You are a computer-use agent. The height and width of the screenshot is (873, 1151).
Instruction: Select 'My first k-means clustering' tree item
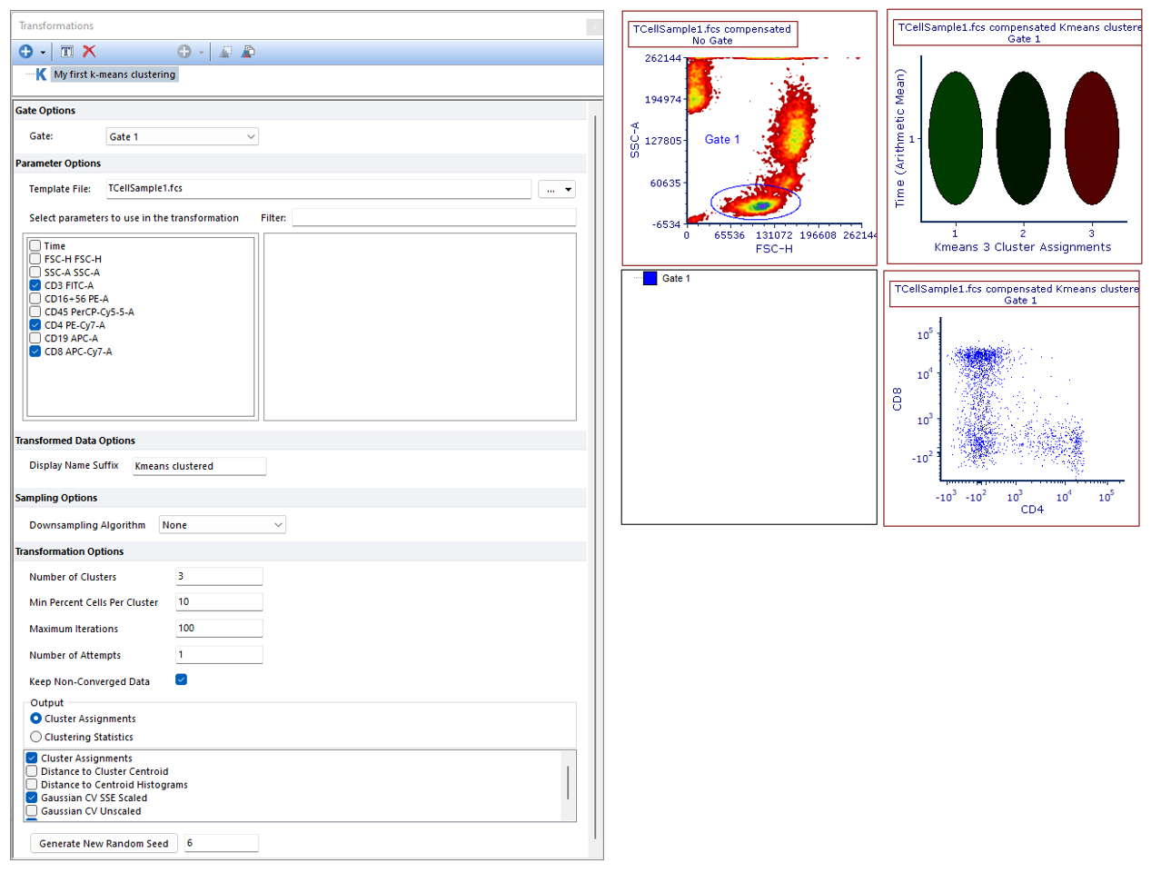point(114,74)
